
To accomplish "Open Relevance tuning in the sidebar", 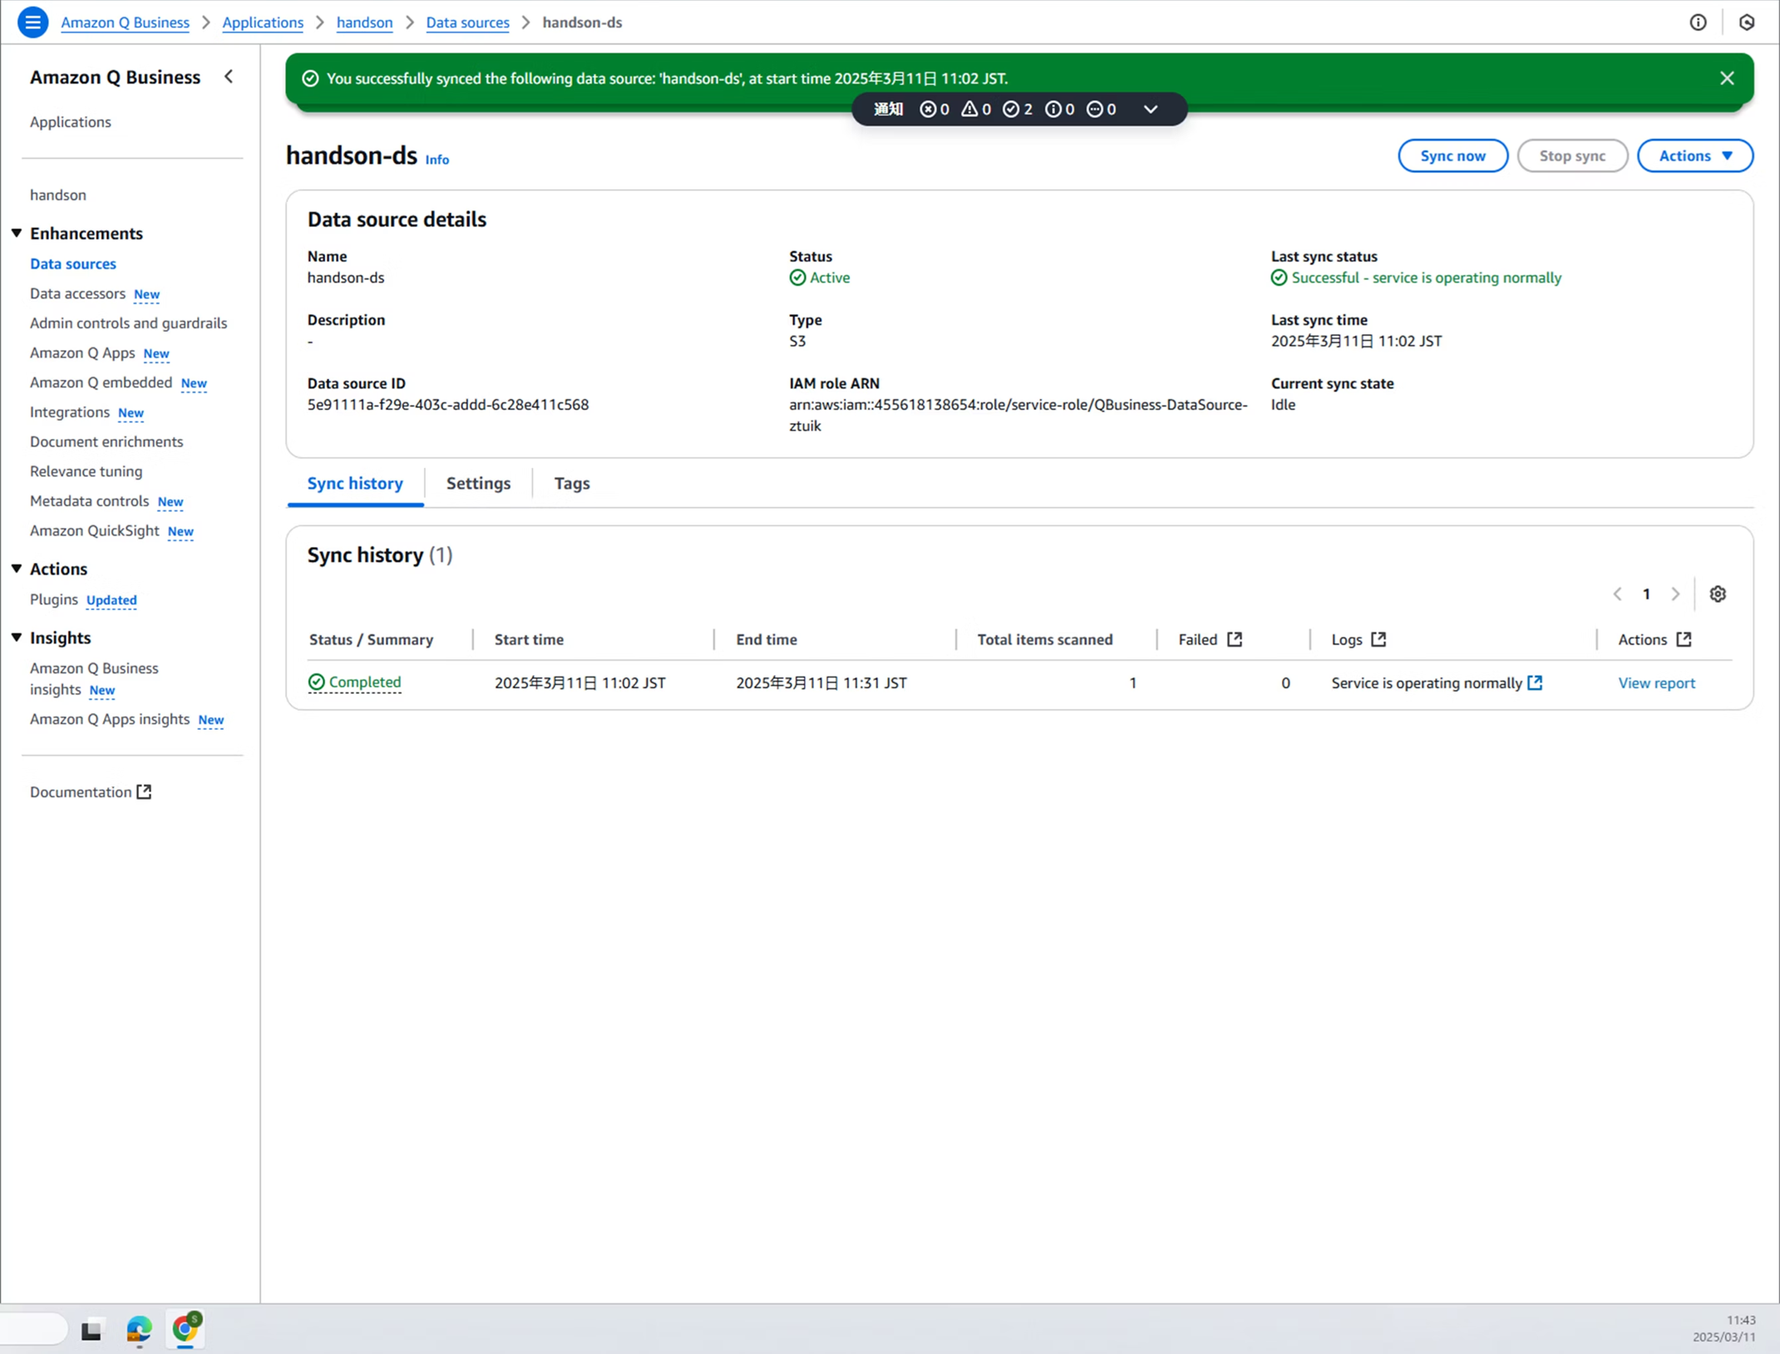I will (86, 471).
